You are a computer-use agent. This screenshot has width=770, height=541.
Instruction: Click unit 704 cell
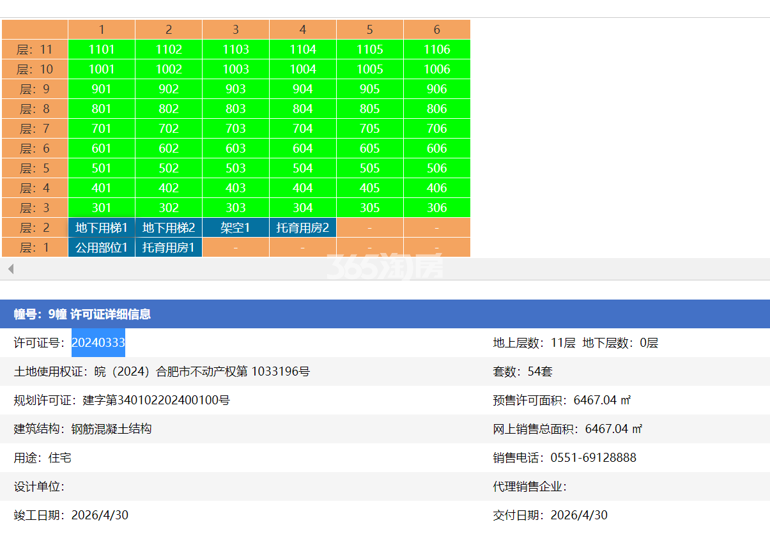(303, 128)
